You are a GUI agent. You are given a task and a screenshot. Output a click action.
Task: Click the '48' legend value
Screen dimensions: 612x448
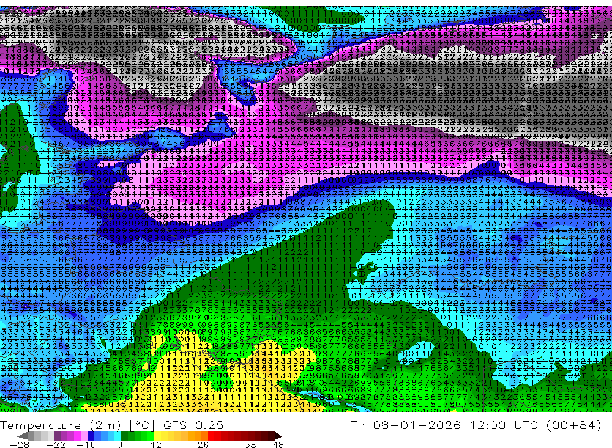tap(278, 444)
